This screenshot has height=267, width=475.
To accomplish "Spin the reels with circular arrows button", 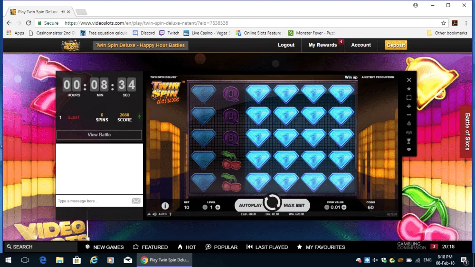I will click(x=272, y=202).
